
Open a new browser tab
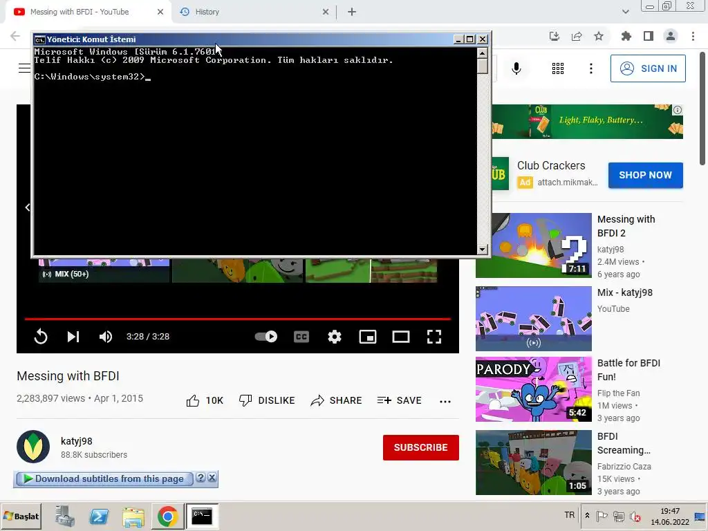click(x=352, y=12)
